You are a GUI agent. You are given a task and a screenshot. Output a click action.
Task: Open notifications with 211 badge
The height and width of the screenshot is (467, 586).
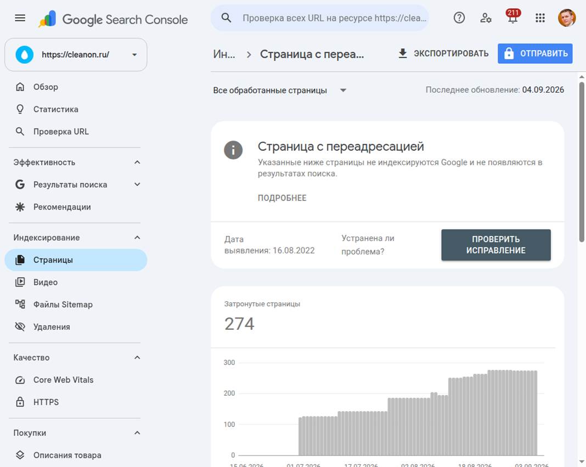pyautogui.click(x=512, y=17)
